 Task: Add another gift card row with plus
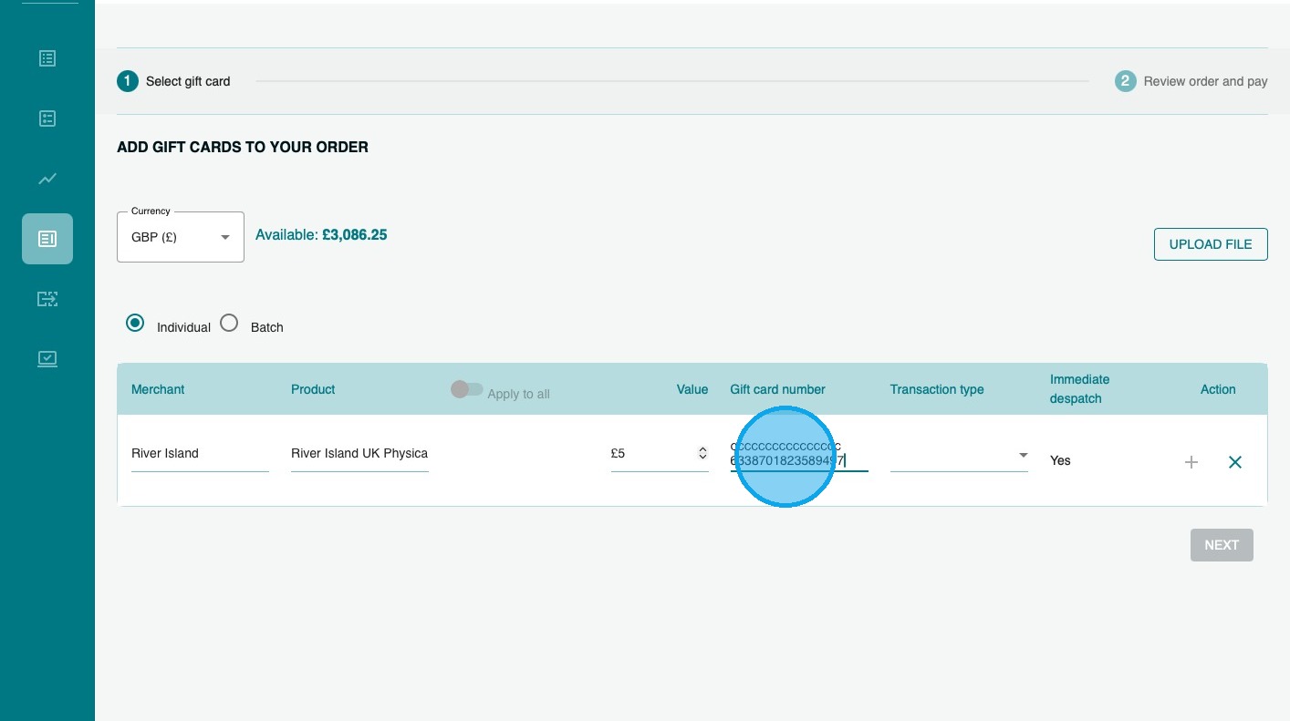pos(1191,462)
